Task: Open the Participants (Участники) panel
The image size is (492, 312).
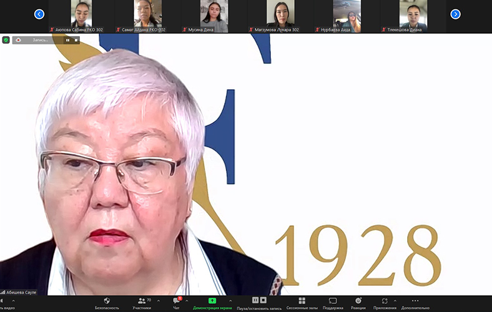Action: point(142,301)
